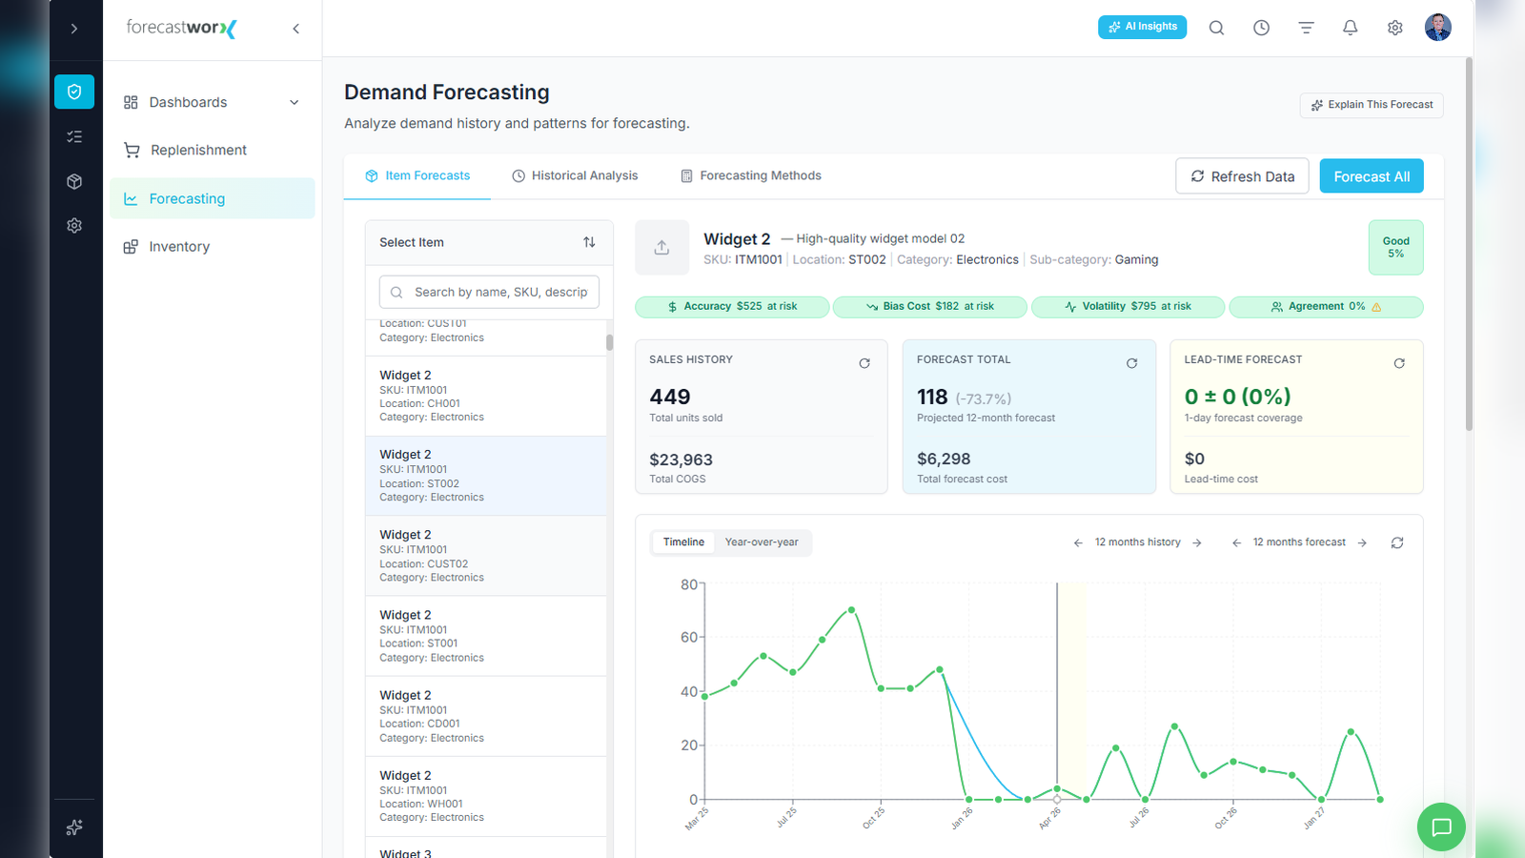This screenshot has width=1525, height=858.
Task: Refresh the Sales History card
Action: pos(864,363)
